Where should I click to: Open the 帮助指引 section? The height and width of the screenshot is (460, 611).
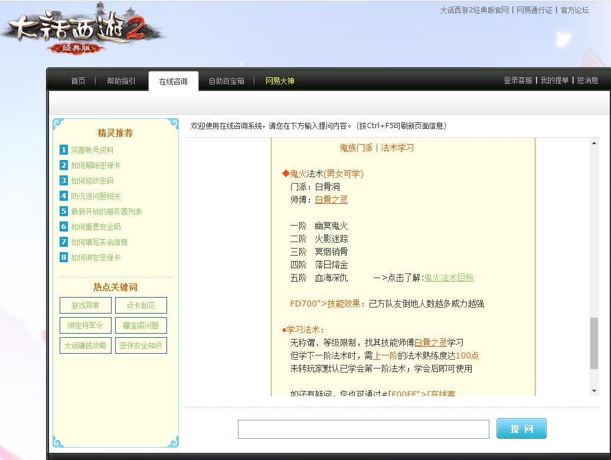[x=120, y=82]
